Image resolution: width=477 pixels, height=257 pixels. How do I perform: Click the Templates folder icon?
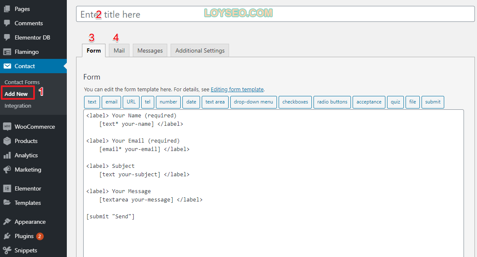[x=7, y=202]
